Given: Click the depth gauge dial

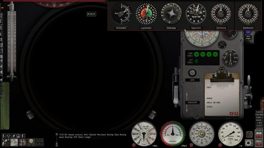Looking at the screenshot, I should (230, 134).
